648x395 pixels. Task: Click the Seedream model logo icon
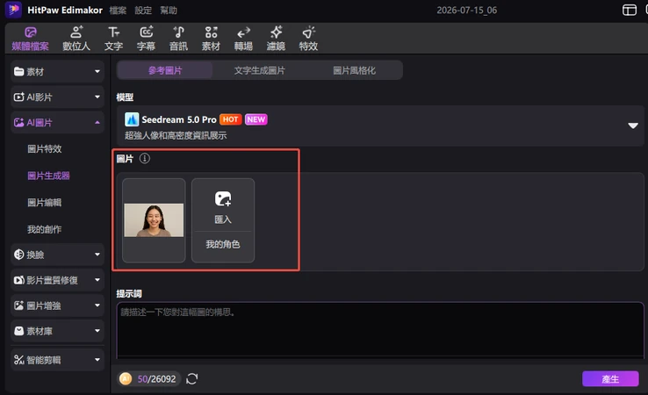[x=132, y=119]
